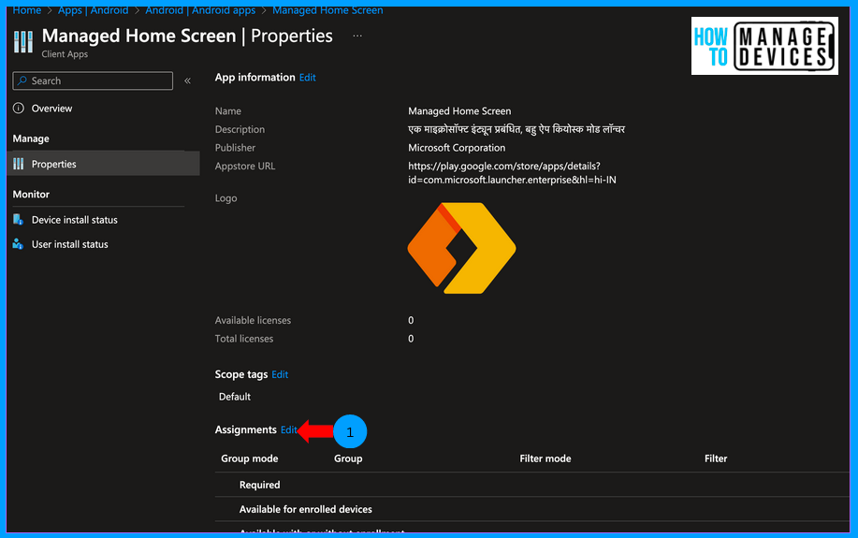The image size is (858, 538).
Task: Collapse the sidebar with double chevron
Action: [187, 81]
